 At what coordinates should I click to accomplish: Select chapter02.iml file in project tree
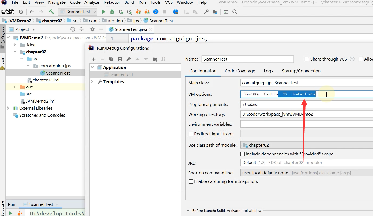(x=46, y=80)
